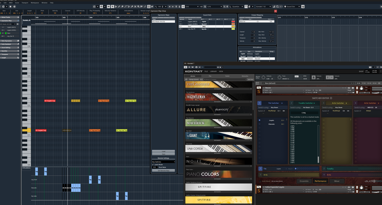382x205 pixels.
Task: Open the Workspaces menu
Action: pyautogui.click(x=35, y=3)
